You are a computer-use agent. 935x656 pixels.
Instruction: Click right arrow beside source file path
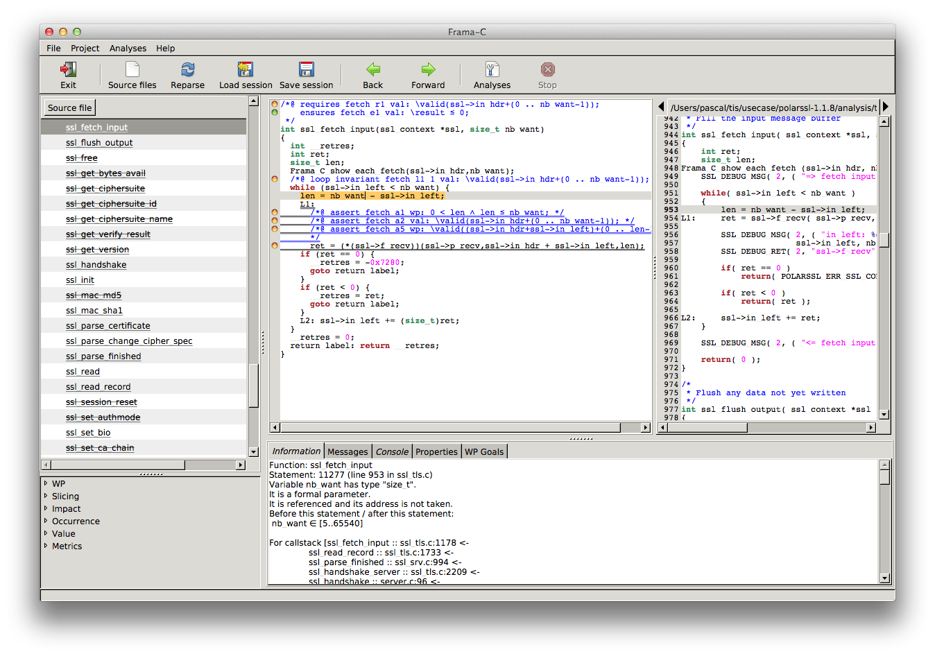pos(885,107)
